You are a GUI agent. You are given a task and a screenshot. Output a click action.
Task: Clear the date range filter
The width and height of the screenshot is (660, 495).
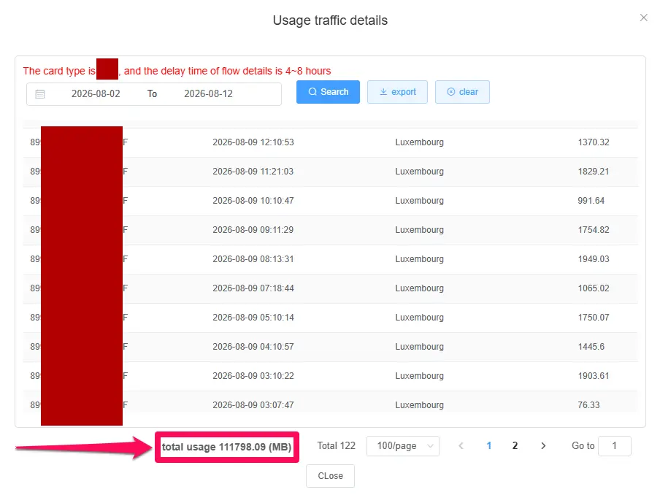pyautogui.click(x=462, y=92)
